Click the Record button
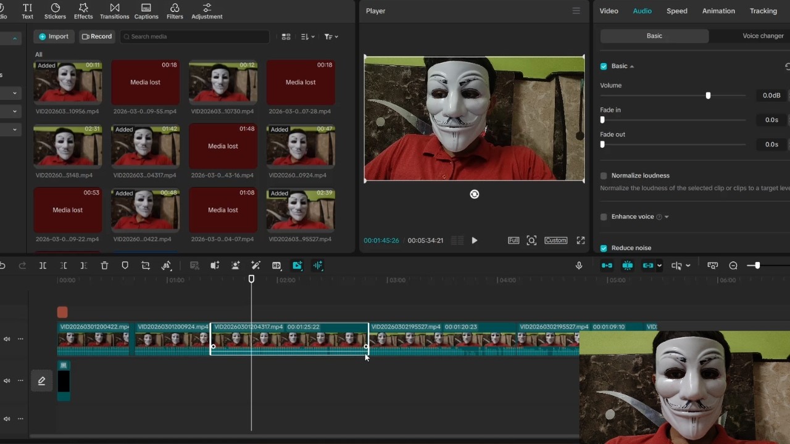Image resolution: width=790 pixels, height=444 pixels. tap(97, 36)
